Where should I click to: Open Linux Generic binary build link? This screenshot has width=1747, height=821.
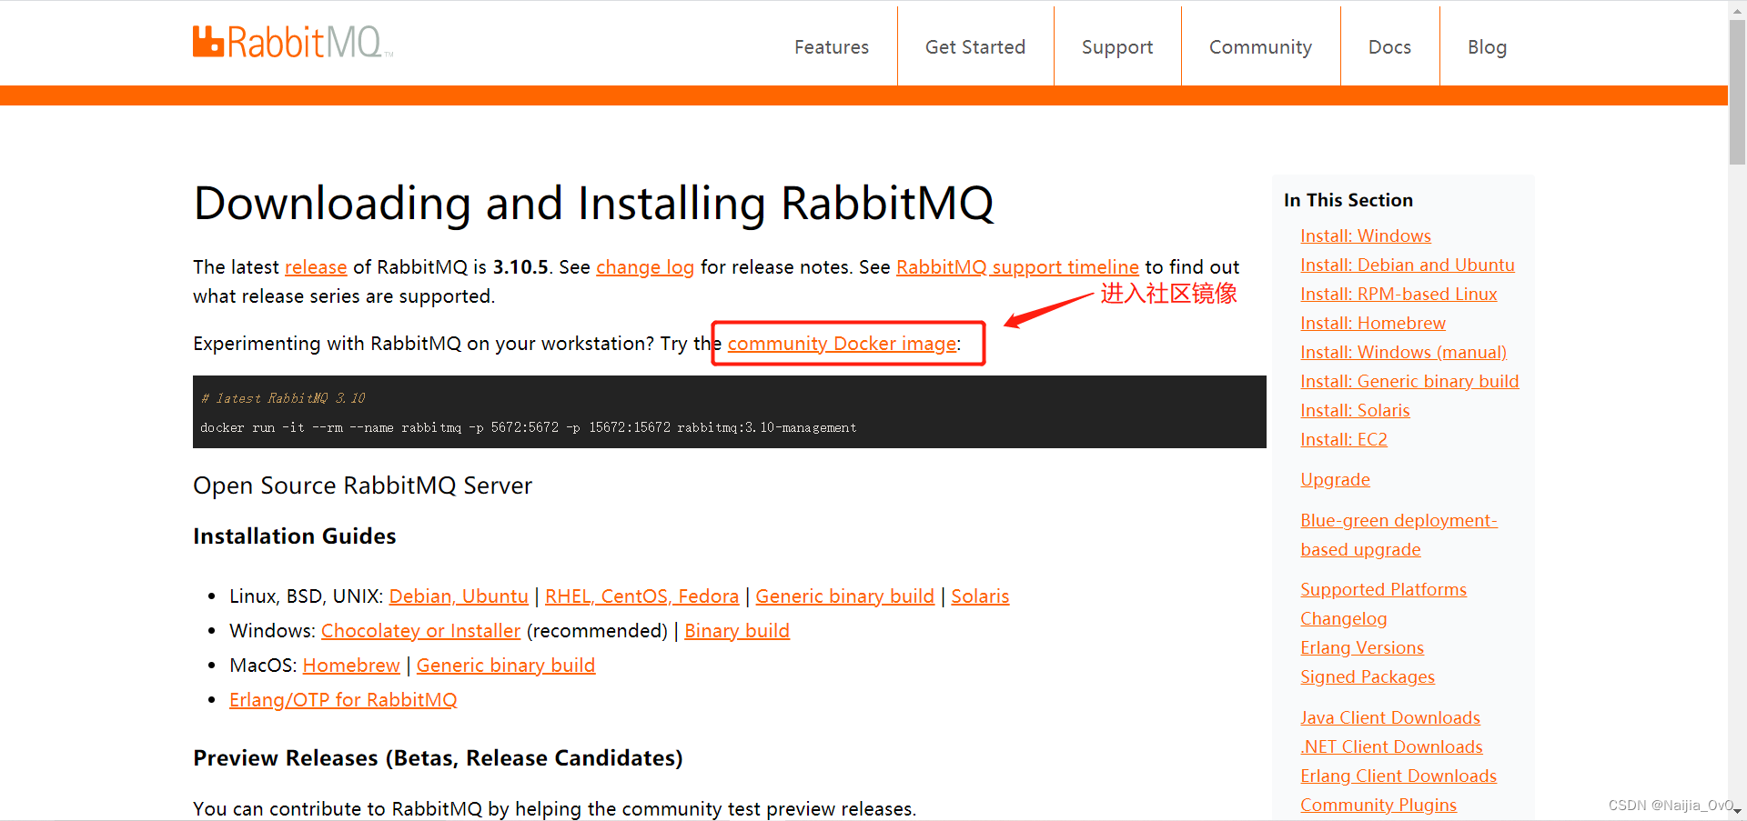coord(844,596)
